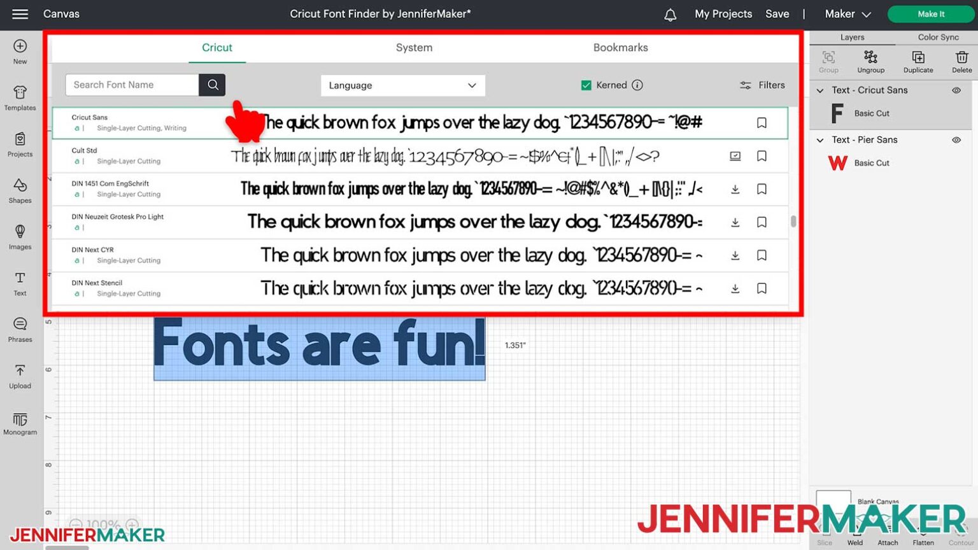Create a New project from sidebar
978x550 pixels.
20,52
